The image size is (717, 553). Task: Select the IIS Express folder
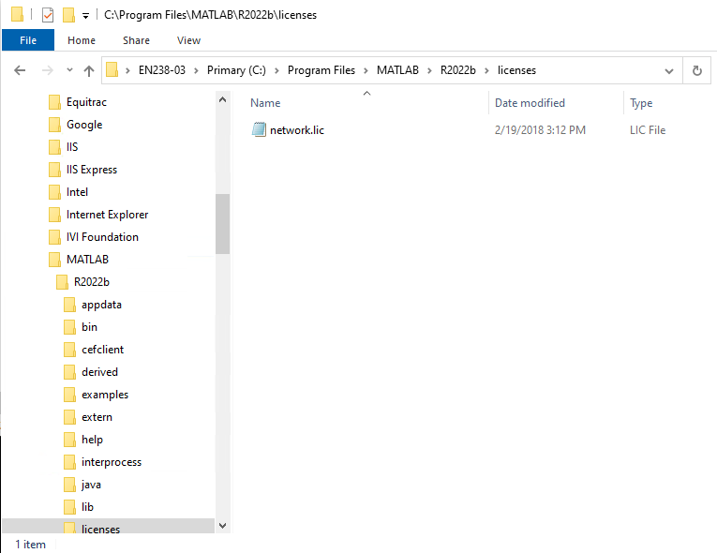92,170
